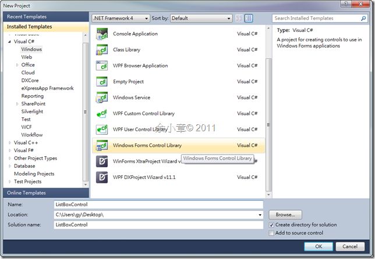The image size is (375, 259).
Task: Switch to small icons view
Action: [x=239, y=18]
